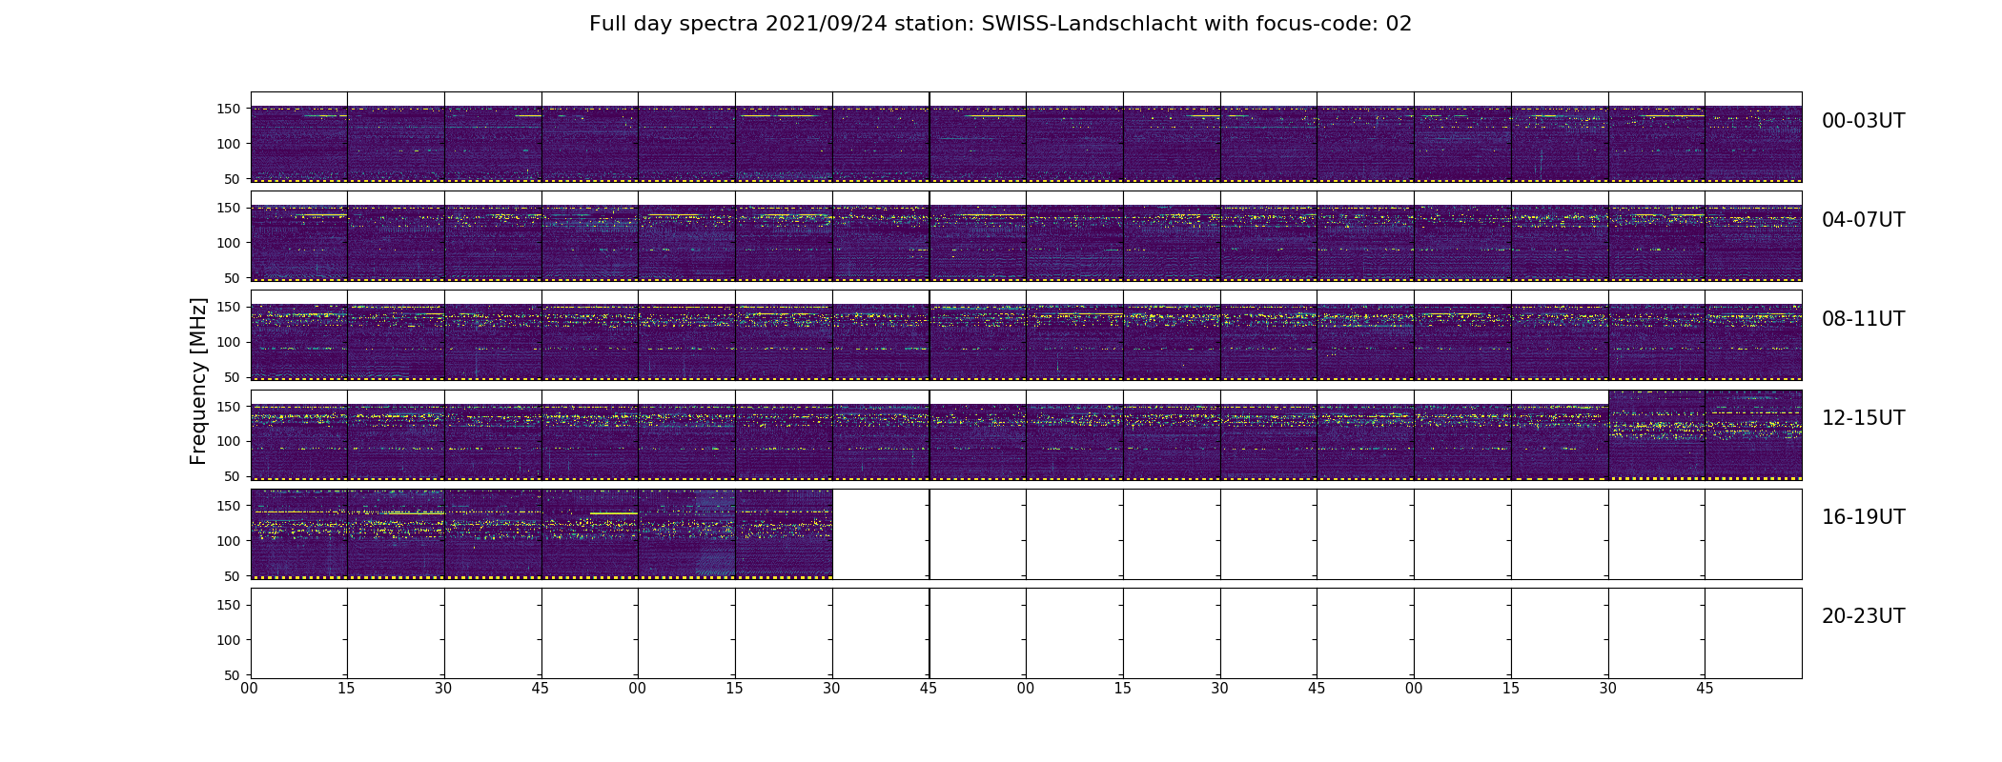Select the 100 tick of the 20-23UT row
The image size is (2002, 762).
(x=230, y=640)
